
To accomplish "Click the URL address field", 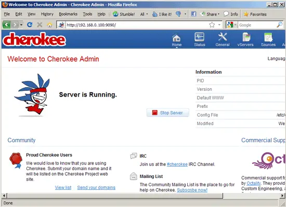I will click(x=137, y=25).
